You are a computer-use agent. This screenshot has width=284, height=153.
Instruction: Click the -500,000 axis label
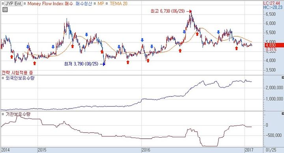tap(273, 135)
